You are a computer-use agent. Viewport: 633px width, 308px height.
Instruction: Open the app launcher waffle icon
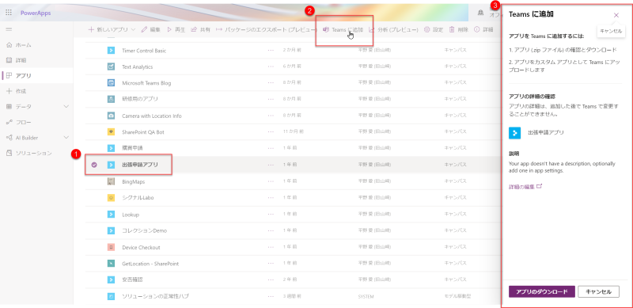pyautogui.click(x=9, y=13)
